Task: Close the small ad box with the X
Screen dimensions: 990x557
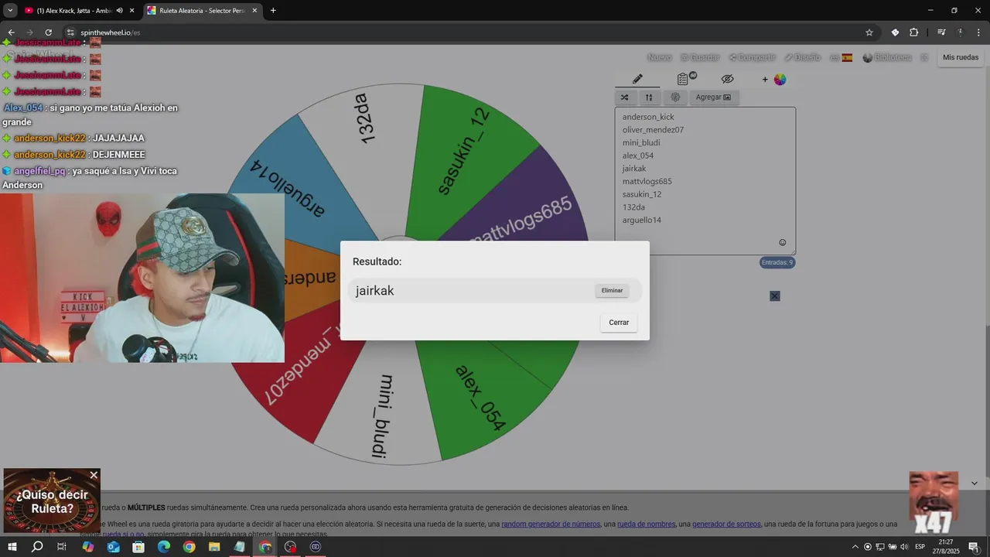Action: tap(775, 296)
